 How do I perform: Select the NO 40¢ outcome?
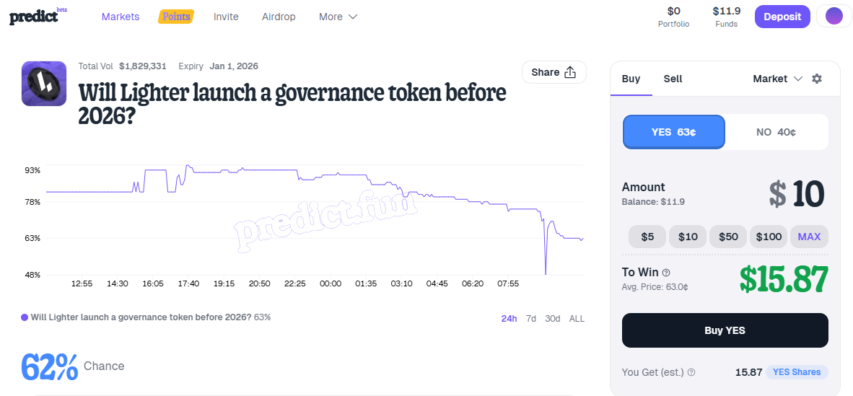tap(776, 132)
